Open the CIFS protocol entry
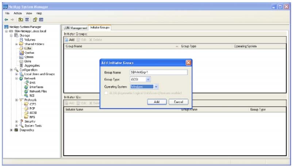This screenshot has width=292, height=167. pos(33,104)
